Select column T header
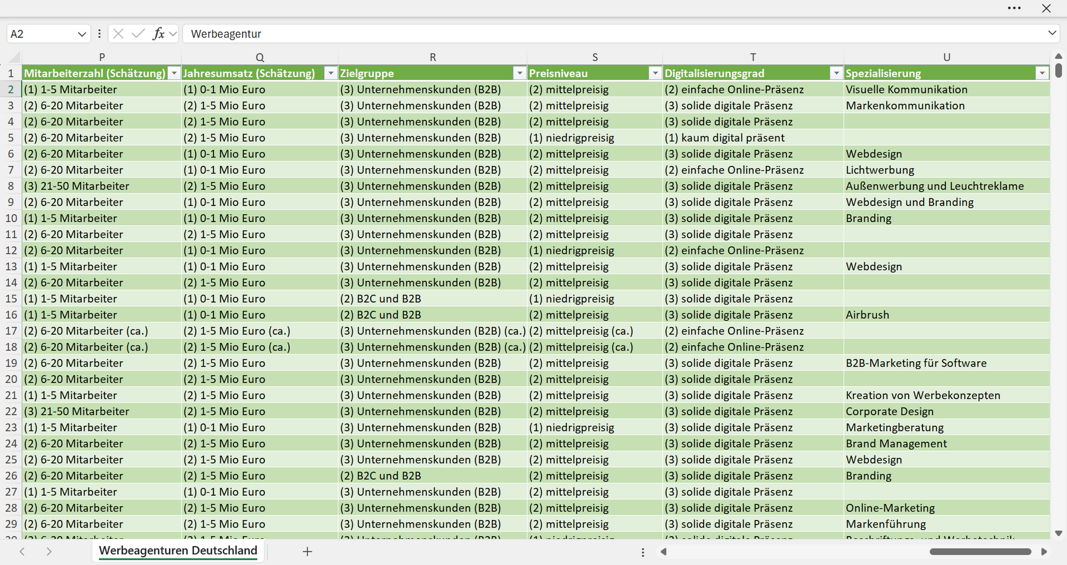This screenshot has width=1067, height=565. point(753,57)
